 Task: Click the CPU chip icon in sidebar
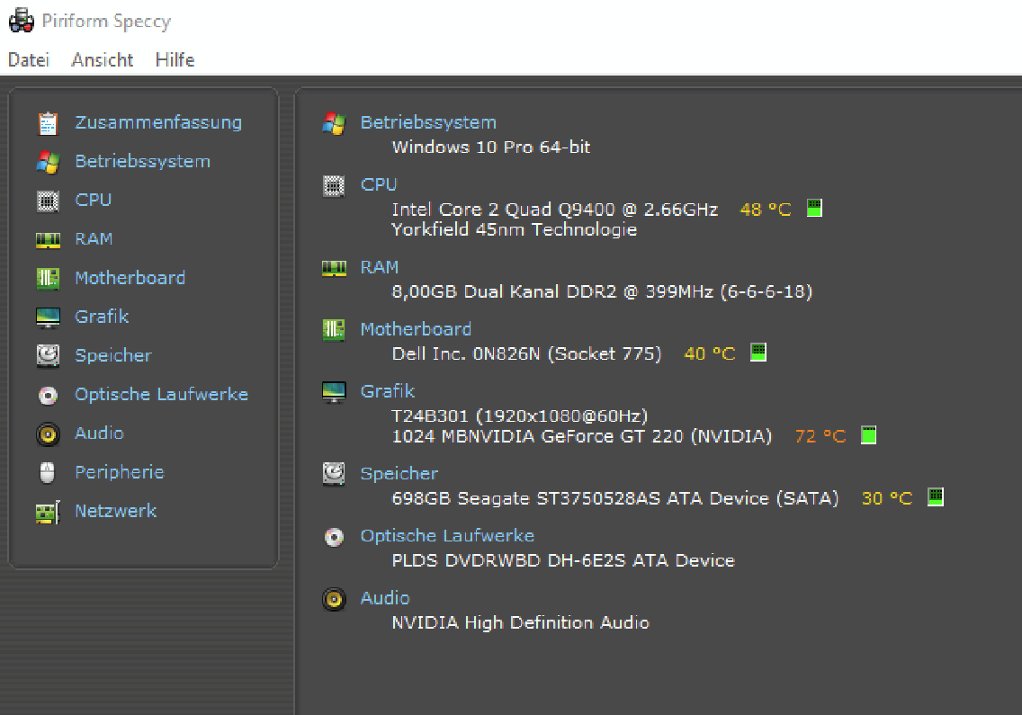48,201
